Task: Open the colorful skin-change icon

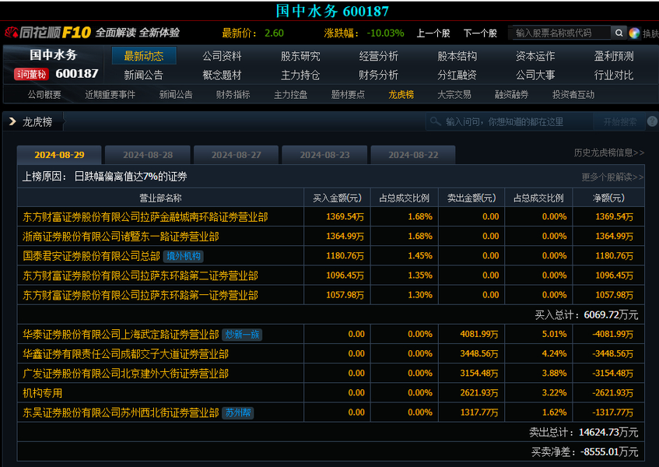Action: click(x=634, y=33)
